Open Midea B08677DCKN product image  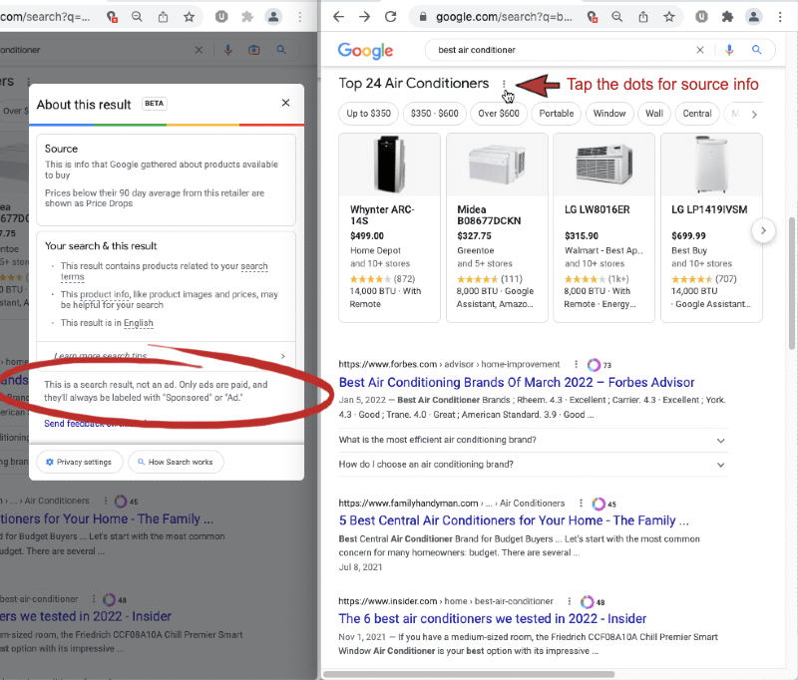pyautogui.click(x=497, y=165)
